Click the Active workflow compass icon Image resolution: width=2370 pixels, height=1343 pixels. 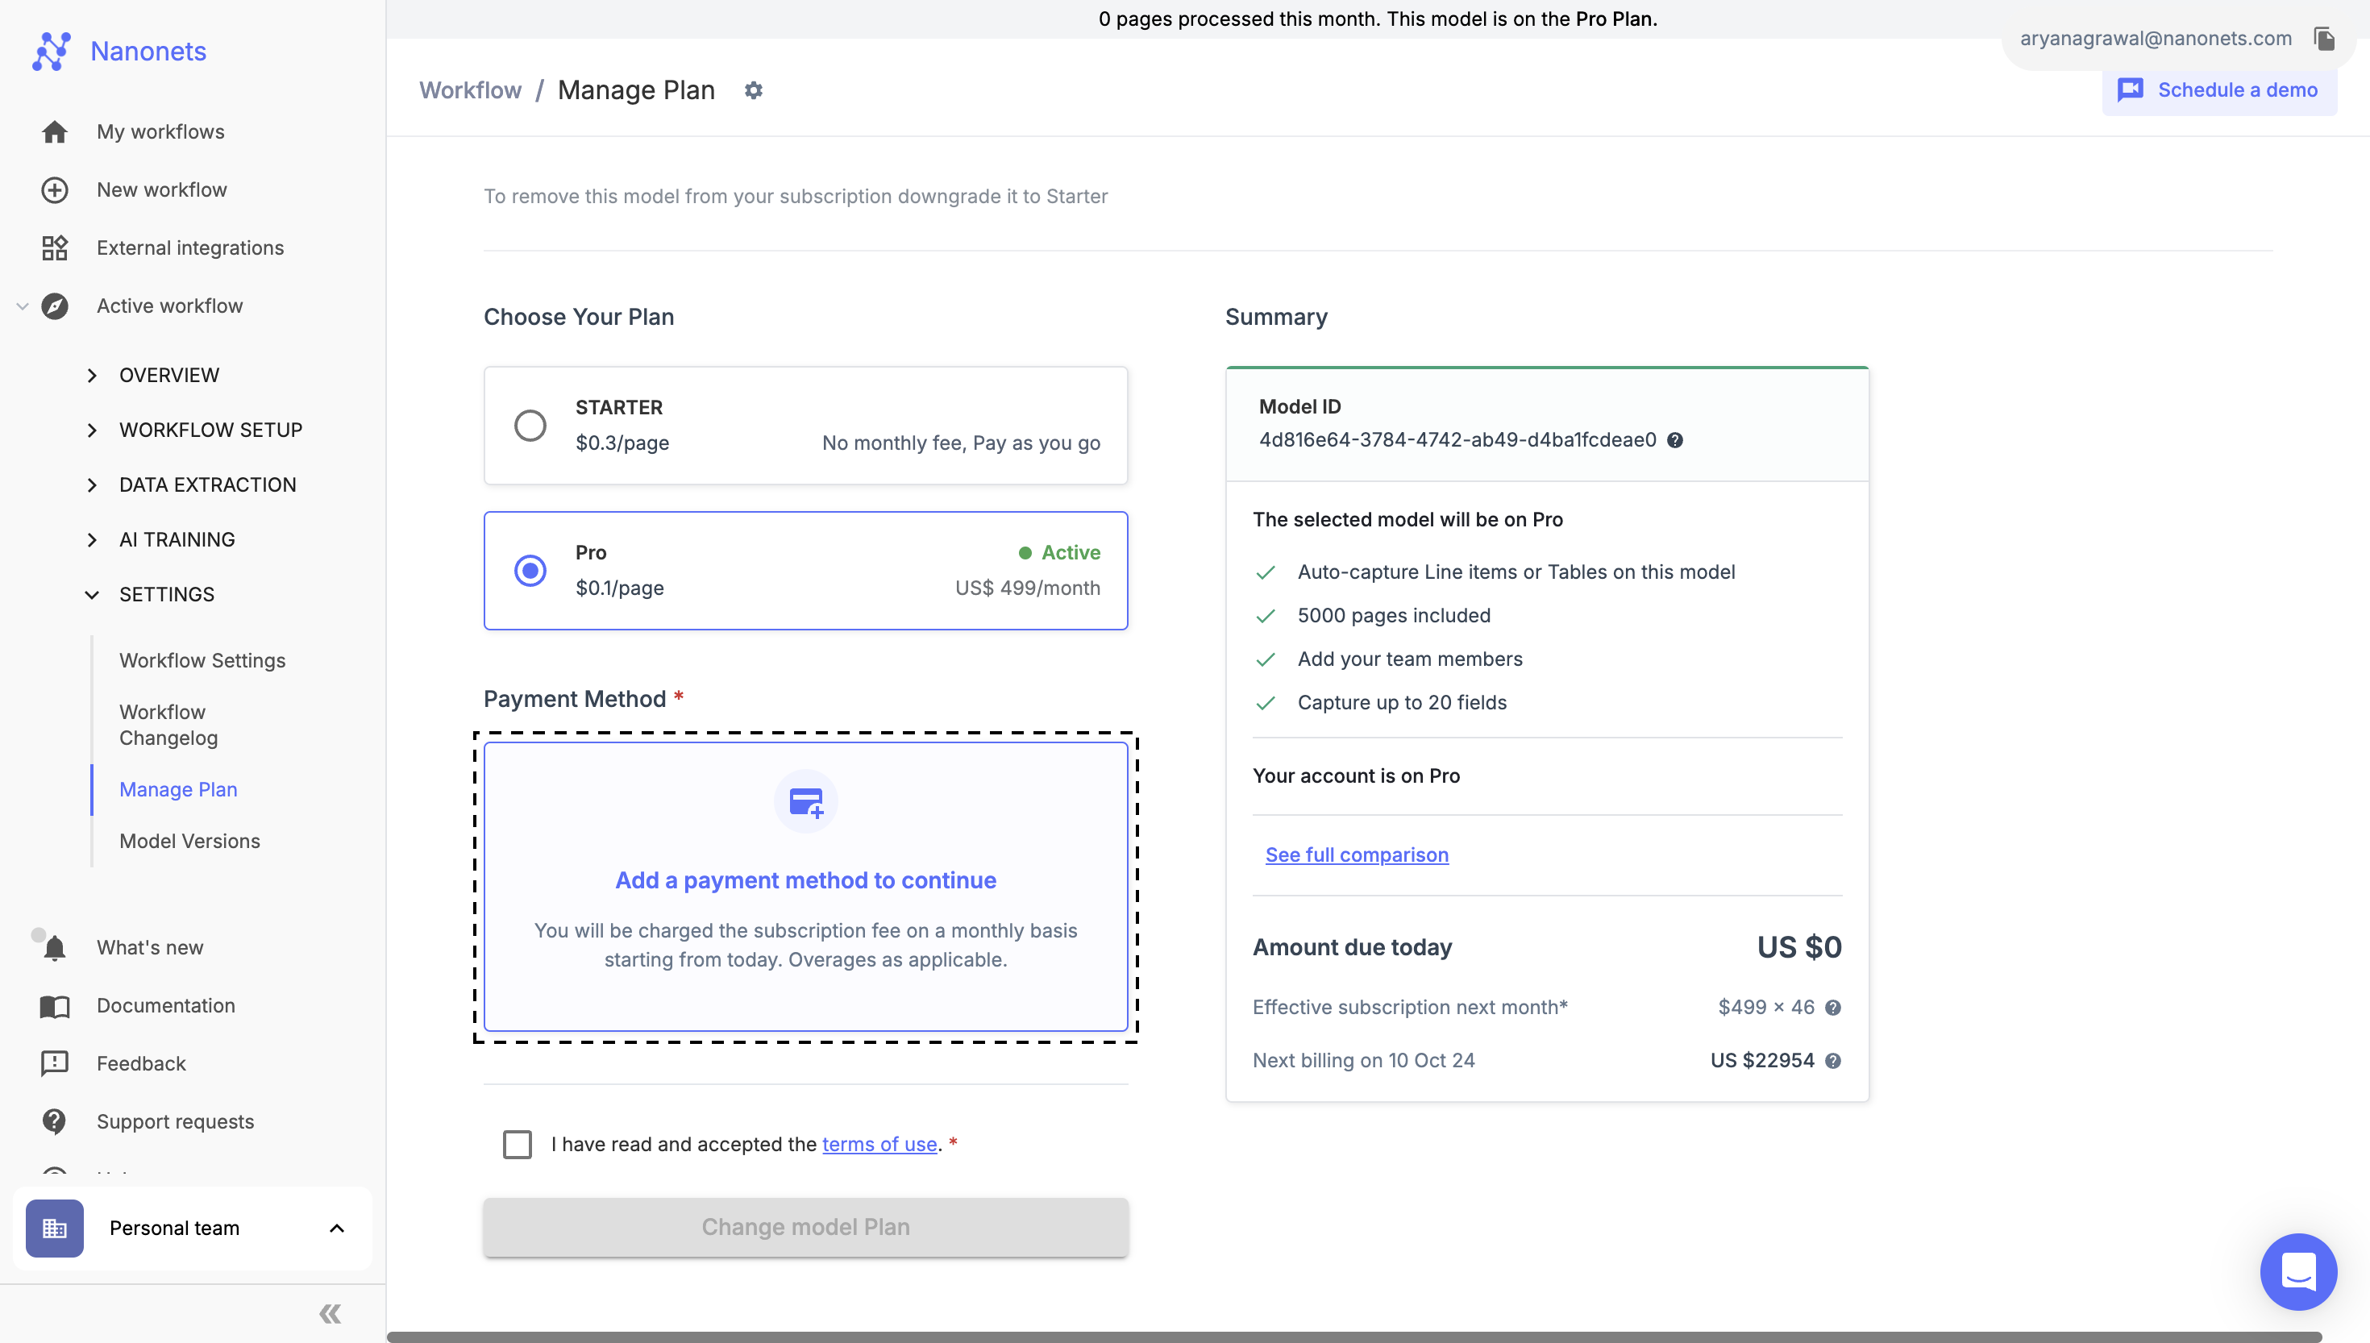(54, 306)
